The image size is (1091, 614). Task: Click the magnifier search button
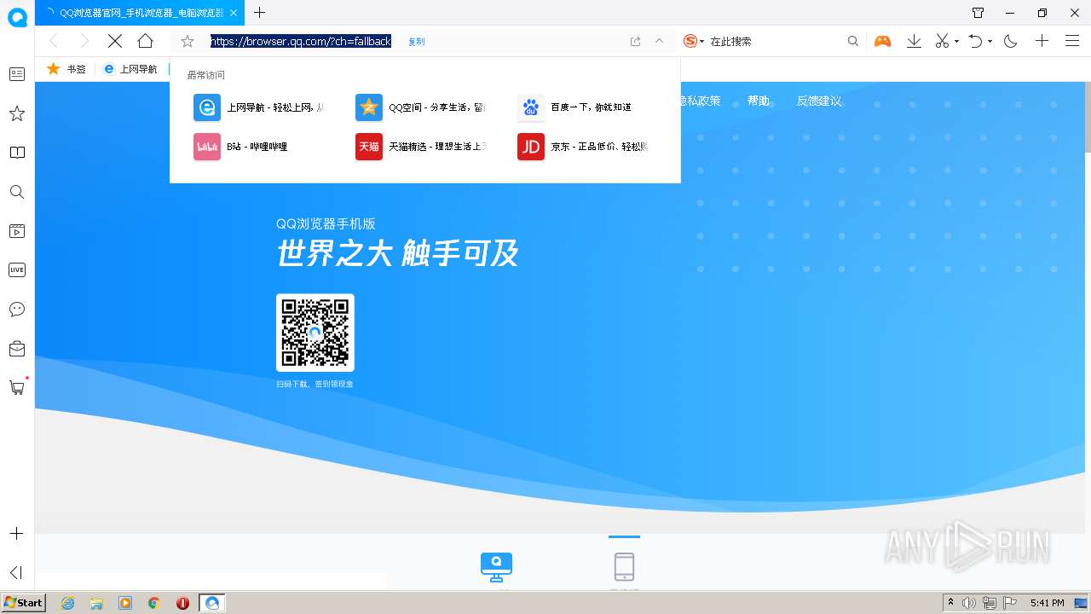[x=853, y=41]
